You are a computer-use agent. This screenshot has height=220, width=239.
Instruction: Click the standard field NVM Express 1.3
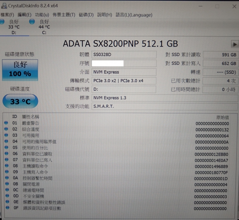click(165, 98)
